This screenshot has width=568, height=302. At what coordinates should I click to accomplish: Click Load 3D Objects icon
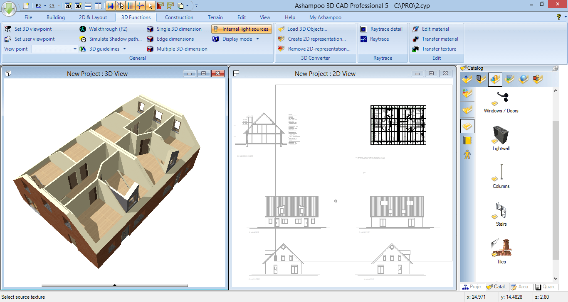tap(281, 29)
